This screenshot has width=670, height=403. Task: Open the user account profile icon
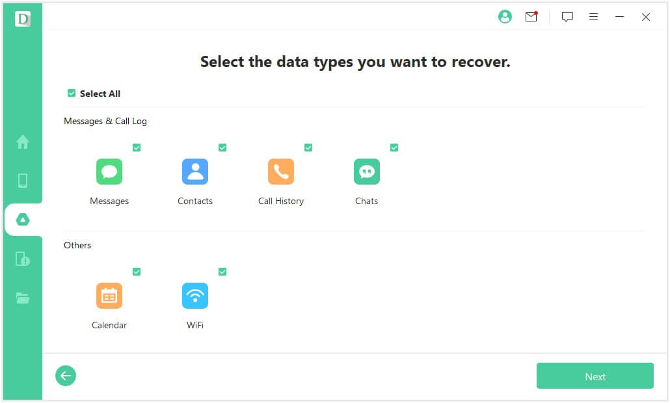coord(505,17)
